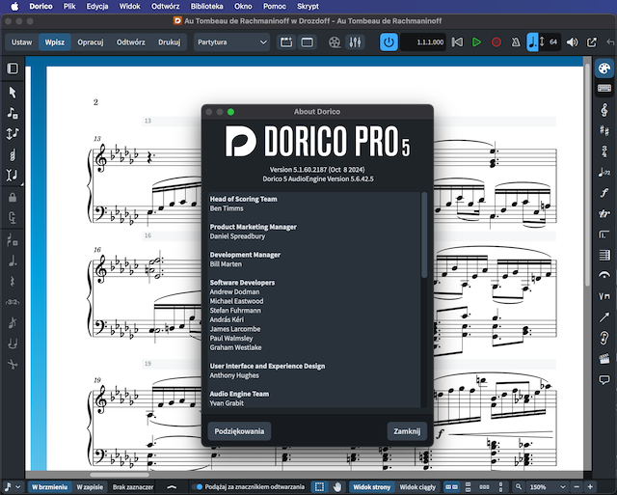
Task: Toggle chord input tool
Action: pos(13,154)
